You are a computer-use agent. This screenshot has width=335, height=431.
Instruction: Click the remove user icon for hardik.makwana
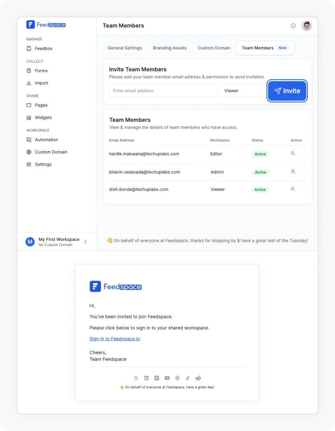click(293, 154)
